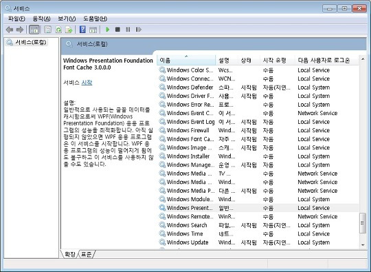Click the gear icon beside Windows Time
Viewport: 371px width, 272px height.
click(x=162, y=233)
